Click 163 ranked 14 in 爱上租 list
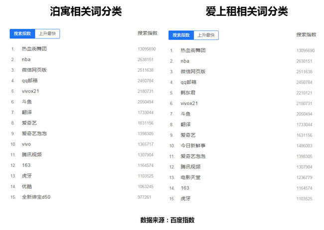The width and height of the screenshot is (324, 230). click(x=185, y=188)
